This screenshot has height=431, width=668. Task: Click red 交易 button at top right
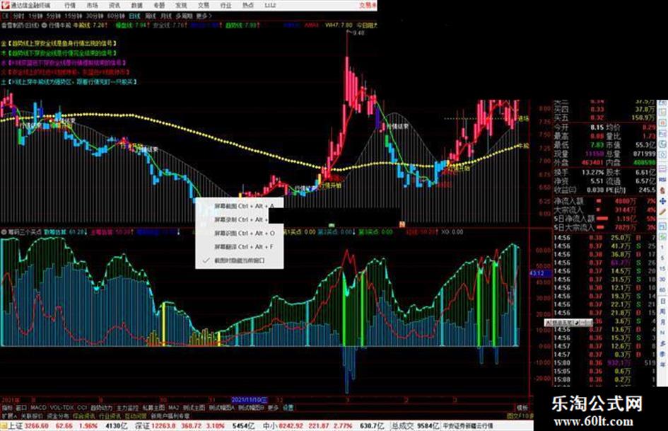pyautogui.click(x=368, y=6)
